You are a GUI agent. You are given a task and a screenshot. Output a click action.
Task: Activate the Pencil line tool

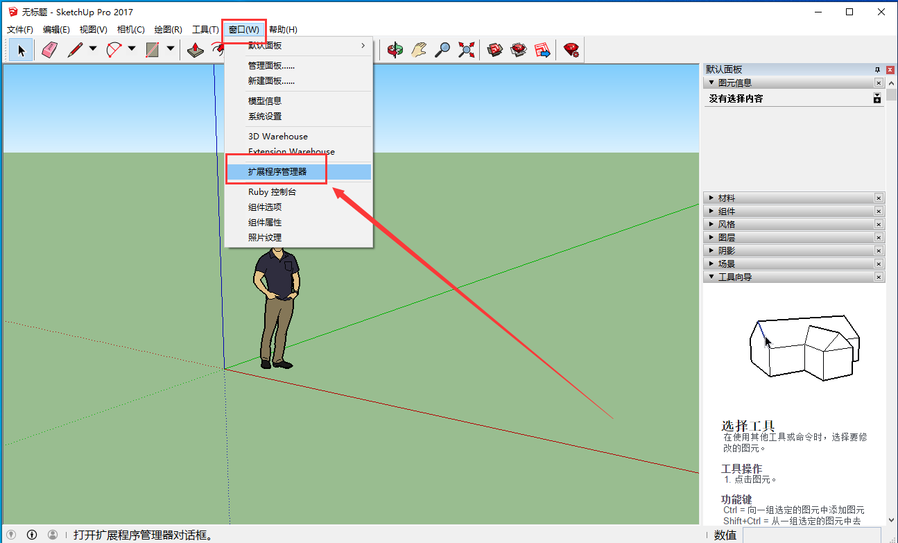pos(75,50)
